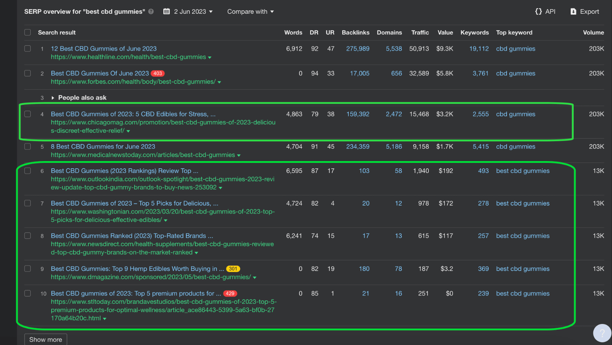Click top keyword cbd gummies in medicalnewstoday row
Screen dimensions: 612x345
coord(516,147)
